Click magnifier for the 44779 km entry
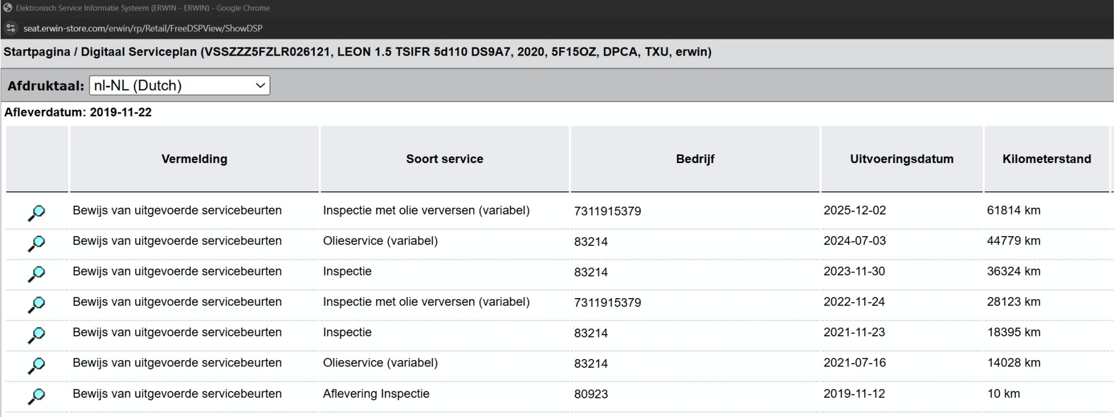1115x417 pixels. click(x=36, y=244)
